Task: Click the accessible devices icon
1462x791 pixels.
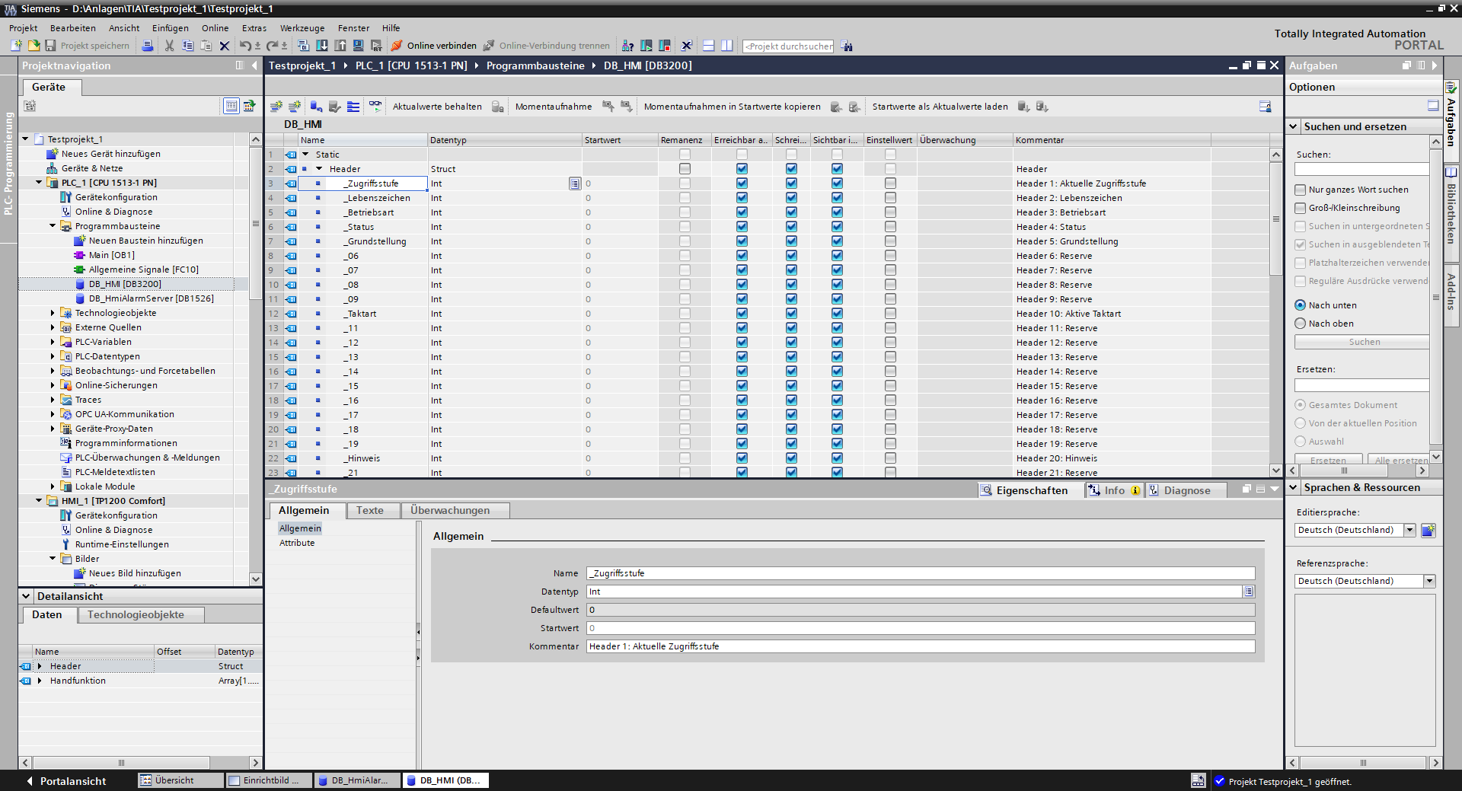Action: 627,46
